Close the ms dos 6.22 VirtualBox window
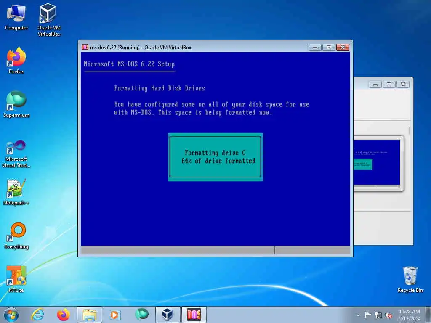The width and height of the screenshot is (431, 323). click(343, 47)
